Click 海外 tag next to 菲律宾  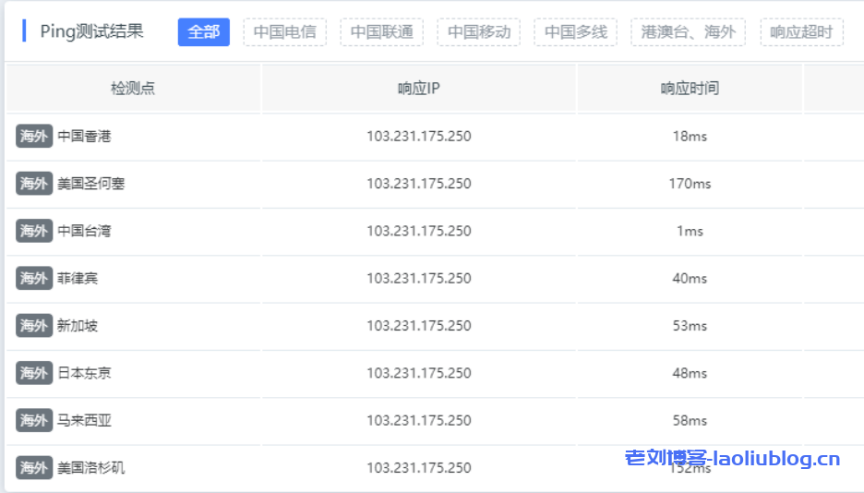tap(34, 278)
